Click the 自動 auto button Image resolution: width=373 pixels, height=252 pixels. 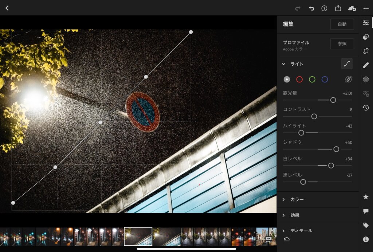[342, 24]
